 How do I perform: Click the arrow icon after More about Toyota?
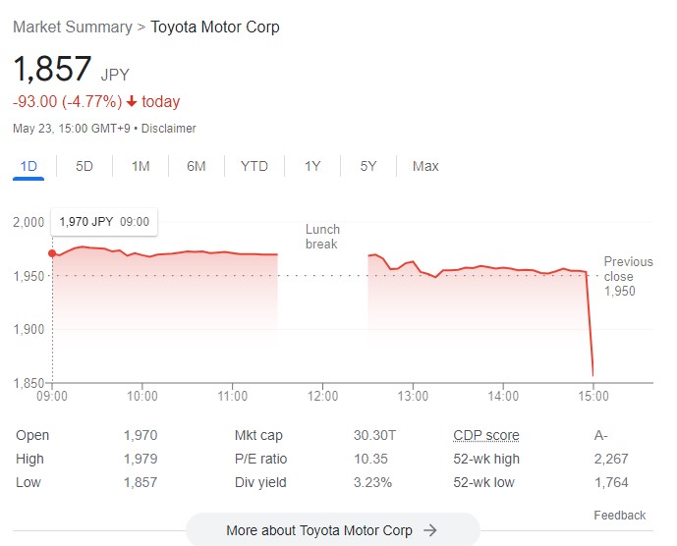(x=429, y=530)
